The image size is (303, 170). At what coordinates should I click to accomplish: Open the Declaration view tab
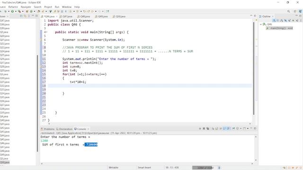pos(64,129)
